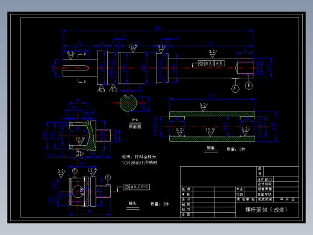313x235 pixels.
Task: Select the quantity text 数量：2件
Action: pos(160,204)
